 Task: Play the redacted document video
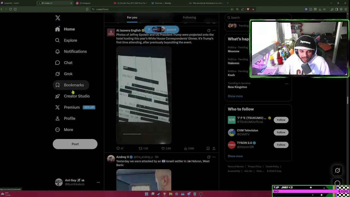[x=144, y=95]
